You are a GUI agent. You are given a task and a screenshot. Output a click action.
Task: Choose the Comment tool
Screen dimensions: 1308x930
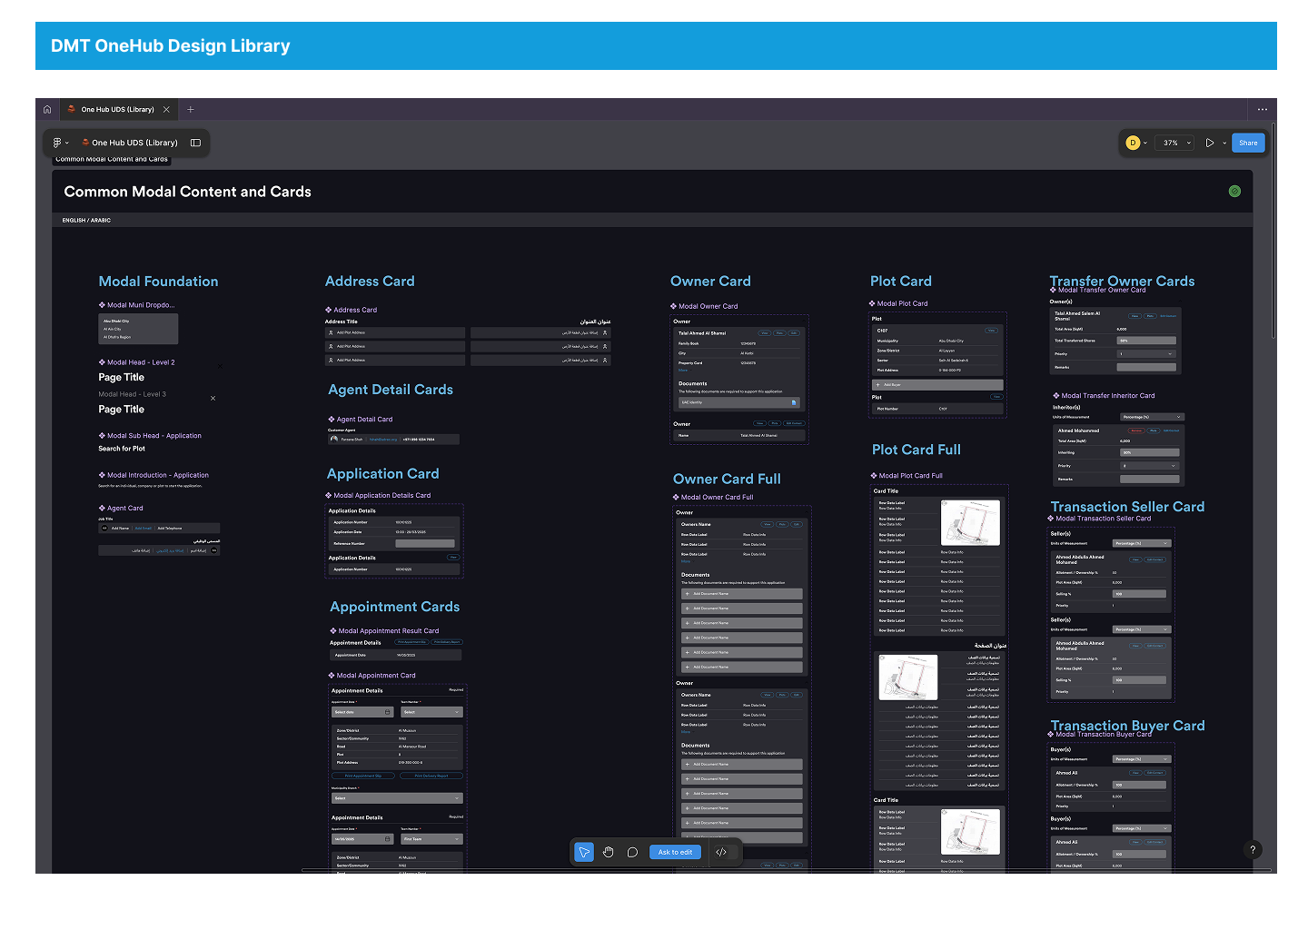pos(632,852)
